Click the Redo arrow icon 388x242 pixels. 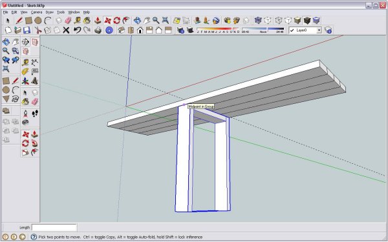coord(87,30)
